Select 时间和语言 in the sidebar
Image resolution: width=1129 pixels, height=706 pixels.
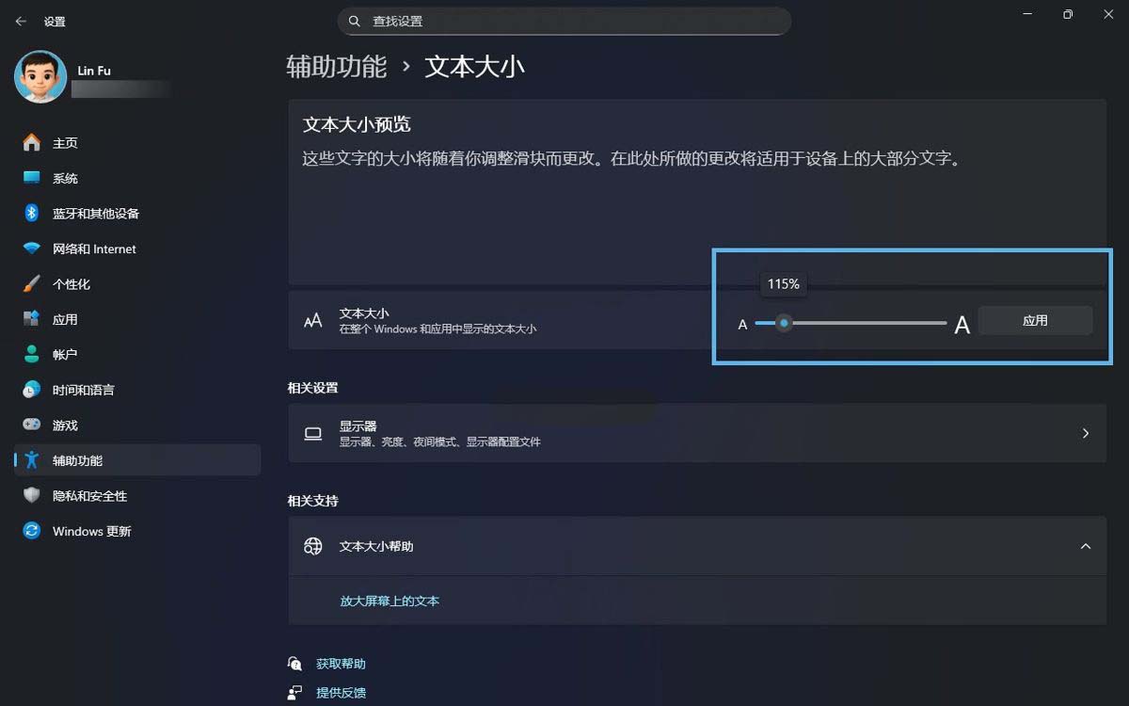(x=83, y=390)
